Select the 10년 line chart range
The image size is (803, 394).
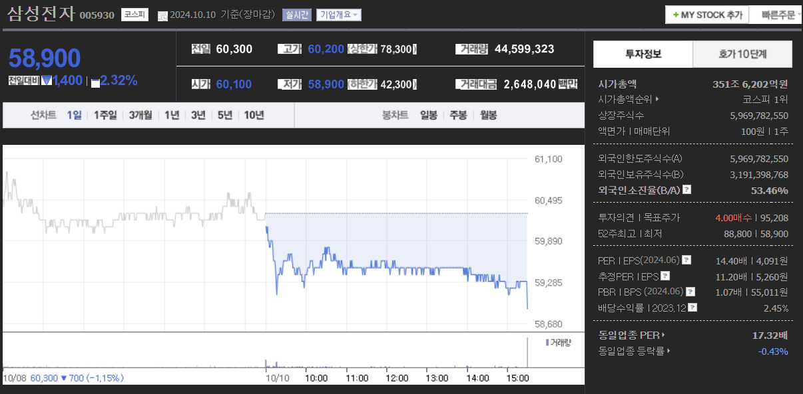coord(254,115)
